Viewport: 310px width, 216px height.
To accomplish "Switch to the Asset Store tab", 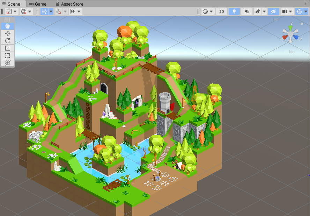I will pos(69,4).
